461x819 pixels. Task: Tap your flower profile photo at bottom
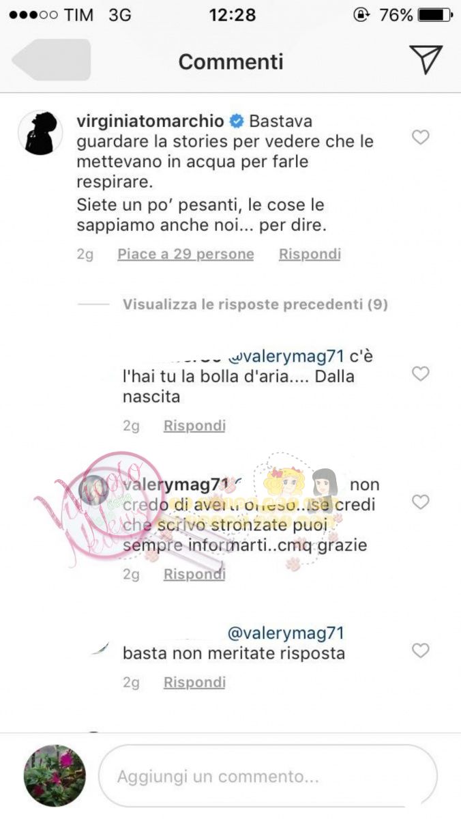(55, 776)
